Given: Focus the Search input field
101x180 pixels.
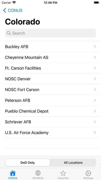Looking at the screenshot, I should click(50, 33).
